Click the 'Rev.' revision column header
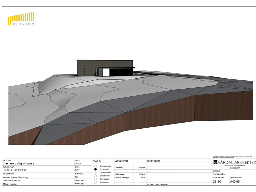The width and height of the screenshot is (256, 192). (x=148, y=184)
